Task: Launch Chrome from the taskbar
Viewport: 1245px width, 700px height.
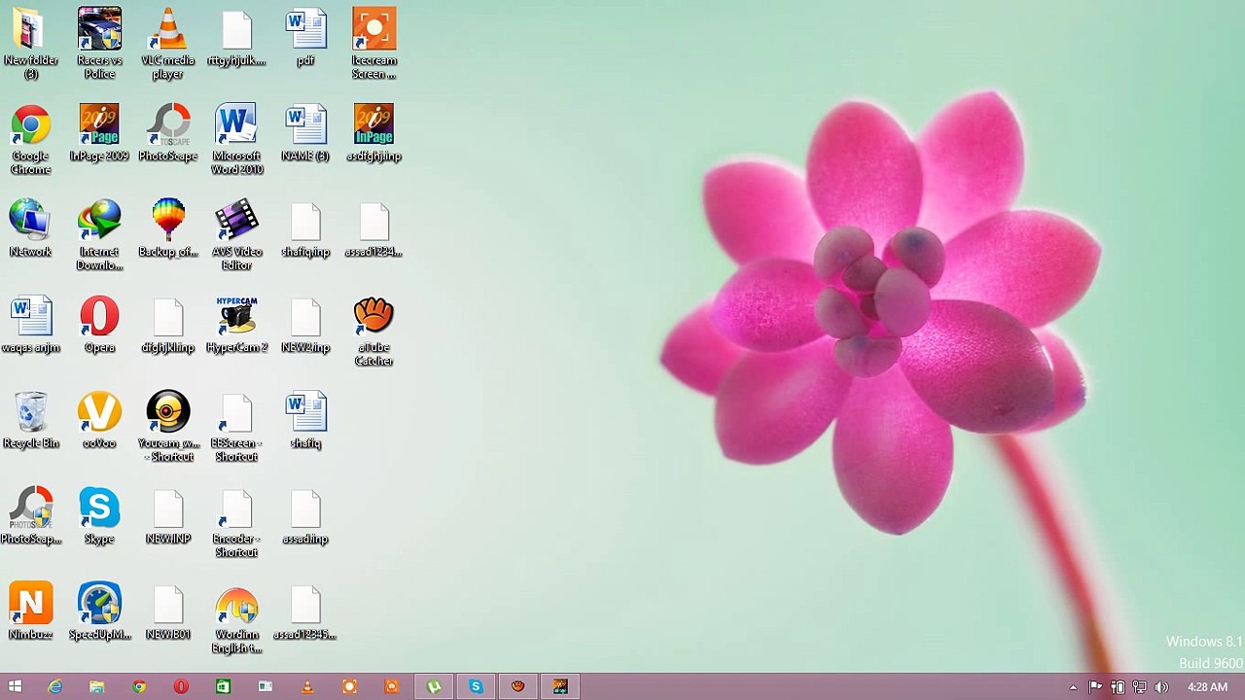Action: pyautogui.click(x=139, y=686)
